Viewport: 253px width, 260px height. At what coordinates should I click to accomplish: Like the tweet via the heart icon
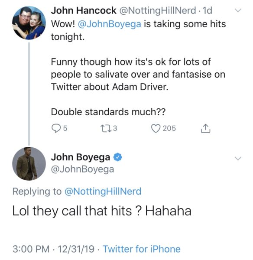click(156, 129)
